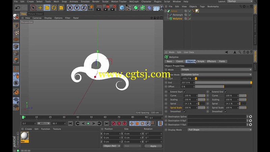Toggle the Position keyframe recording icon
Viewport: 270px width, 152px height.
(x=132, y=123)
